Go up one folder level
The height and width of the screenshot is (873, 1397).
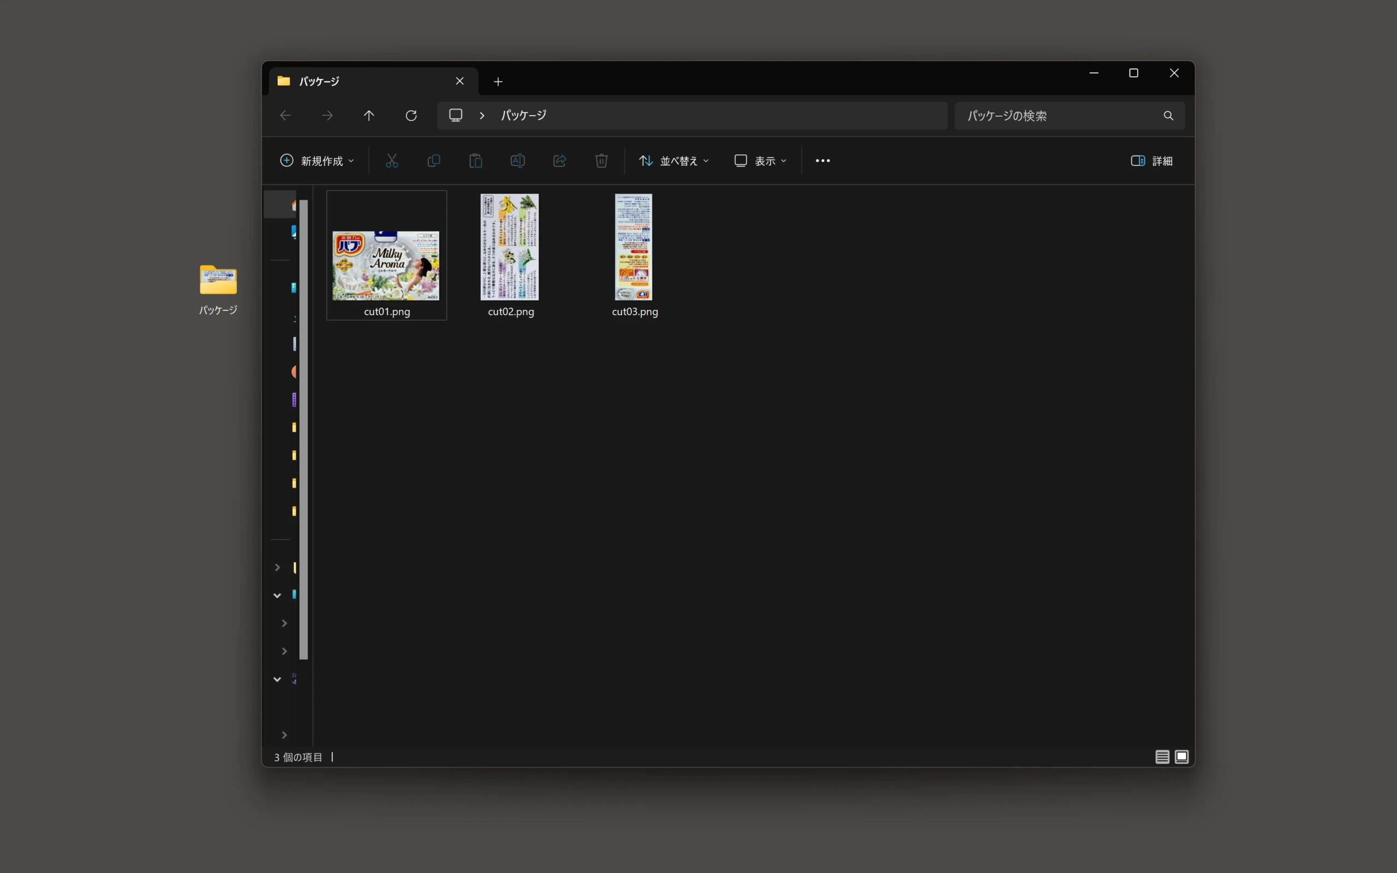point(369,116)
